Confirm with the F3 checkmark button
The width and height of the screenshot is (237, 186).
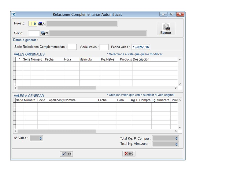point(66,154)
